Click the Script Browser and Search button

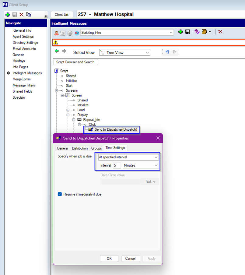pyautogui.click(x=75, y=62)
